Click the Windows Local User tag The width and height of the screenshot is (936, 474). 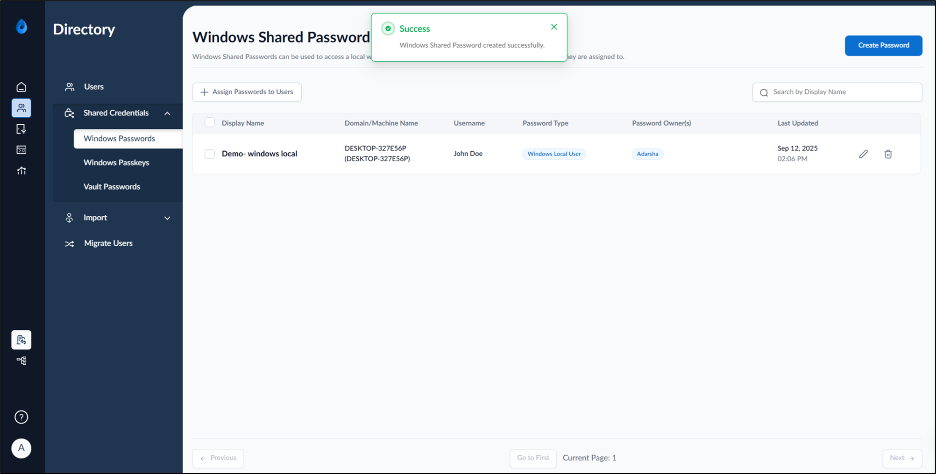coord(554,154)
